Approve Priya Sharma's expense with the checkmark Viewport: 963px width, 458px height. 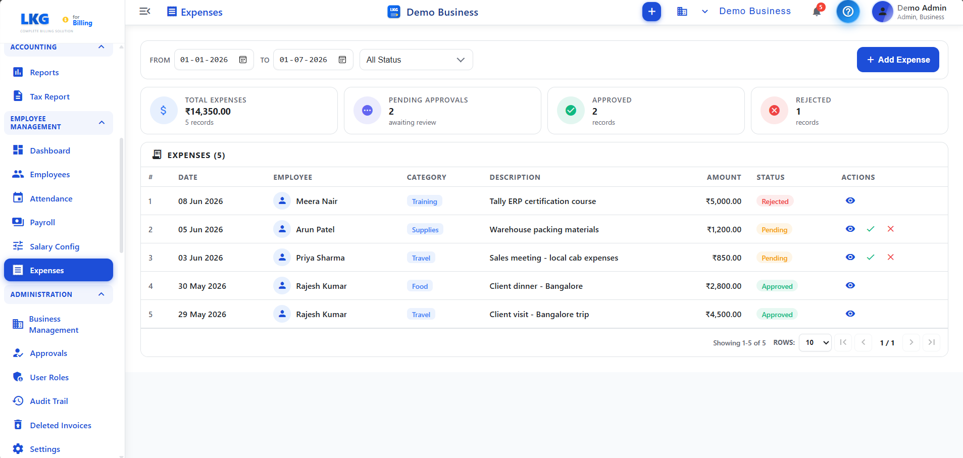[x=871, y=258]
